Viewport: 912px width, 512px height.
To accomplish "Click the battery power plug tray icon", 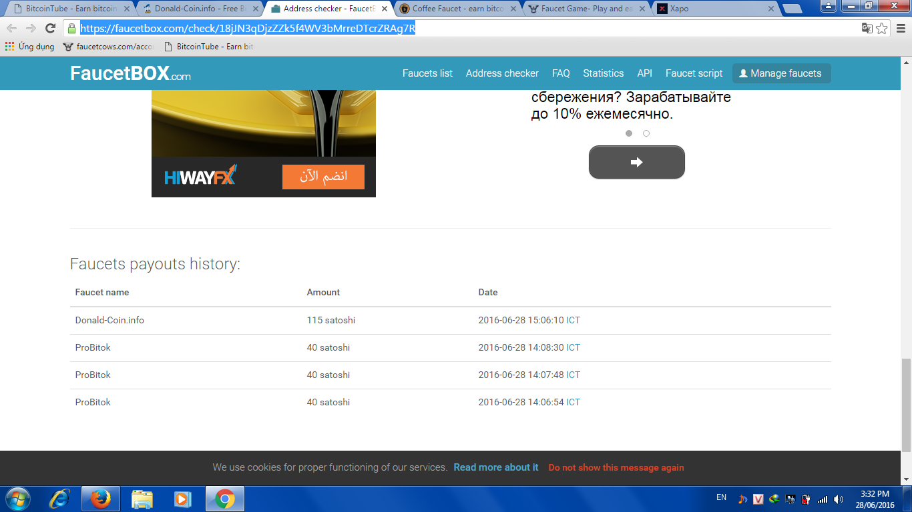I will click(807, 499).
